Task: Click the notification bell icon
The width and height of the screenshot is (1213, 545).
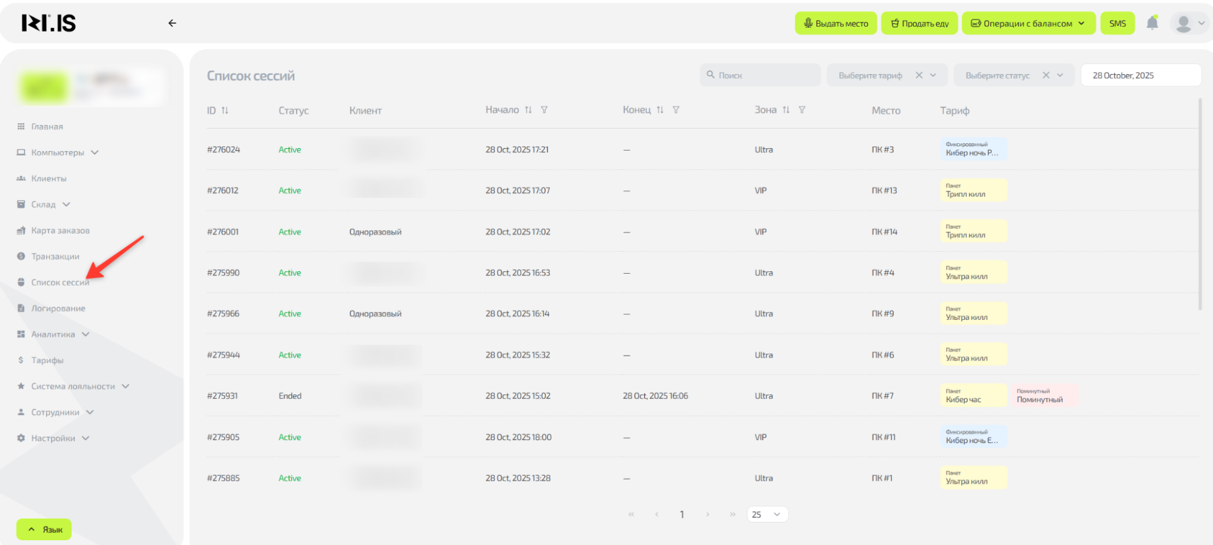Action: point(1152,23)
